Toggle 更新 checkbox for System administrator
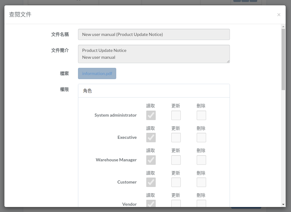 [x=176, y=115]
